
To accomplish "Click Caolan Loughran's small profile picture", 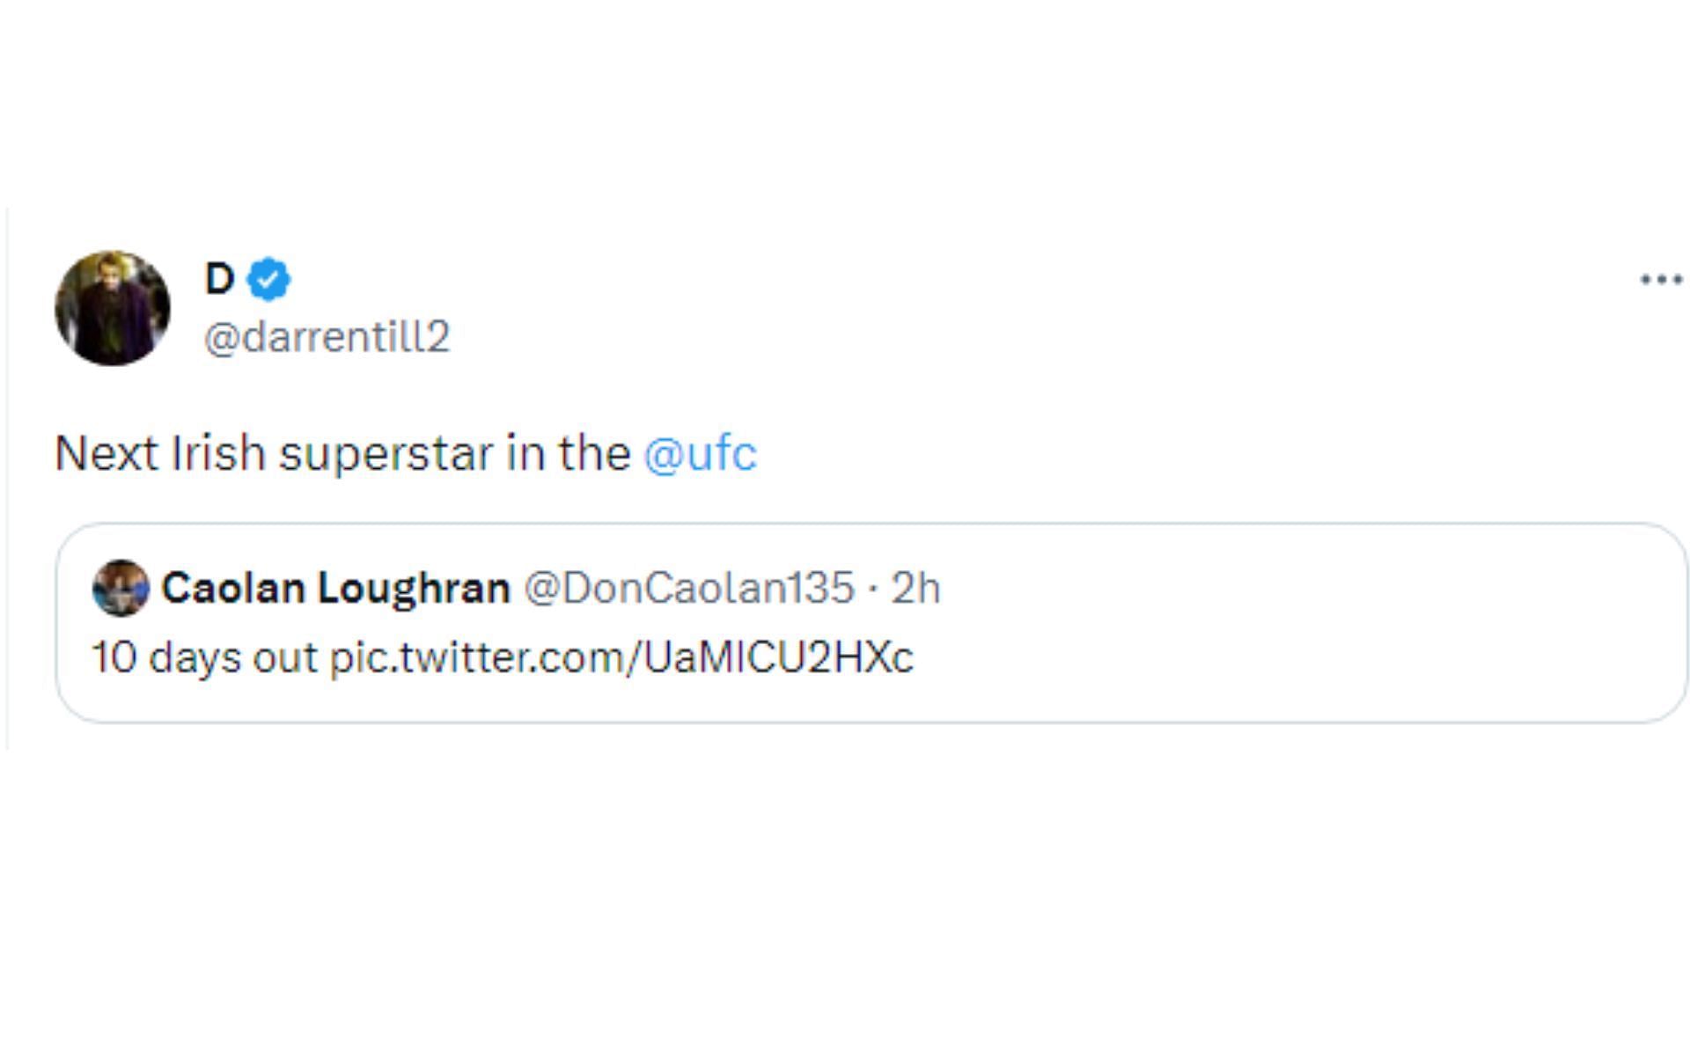I will 121,588.
